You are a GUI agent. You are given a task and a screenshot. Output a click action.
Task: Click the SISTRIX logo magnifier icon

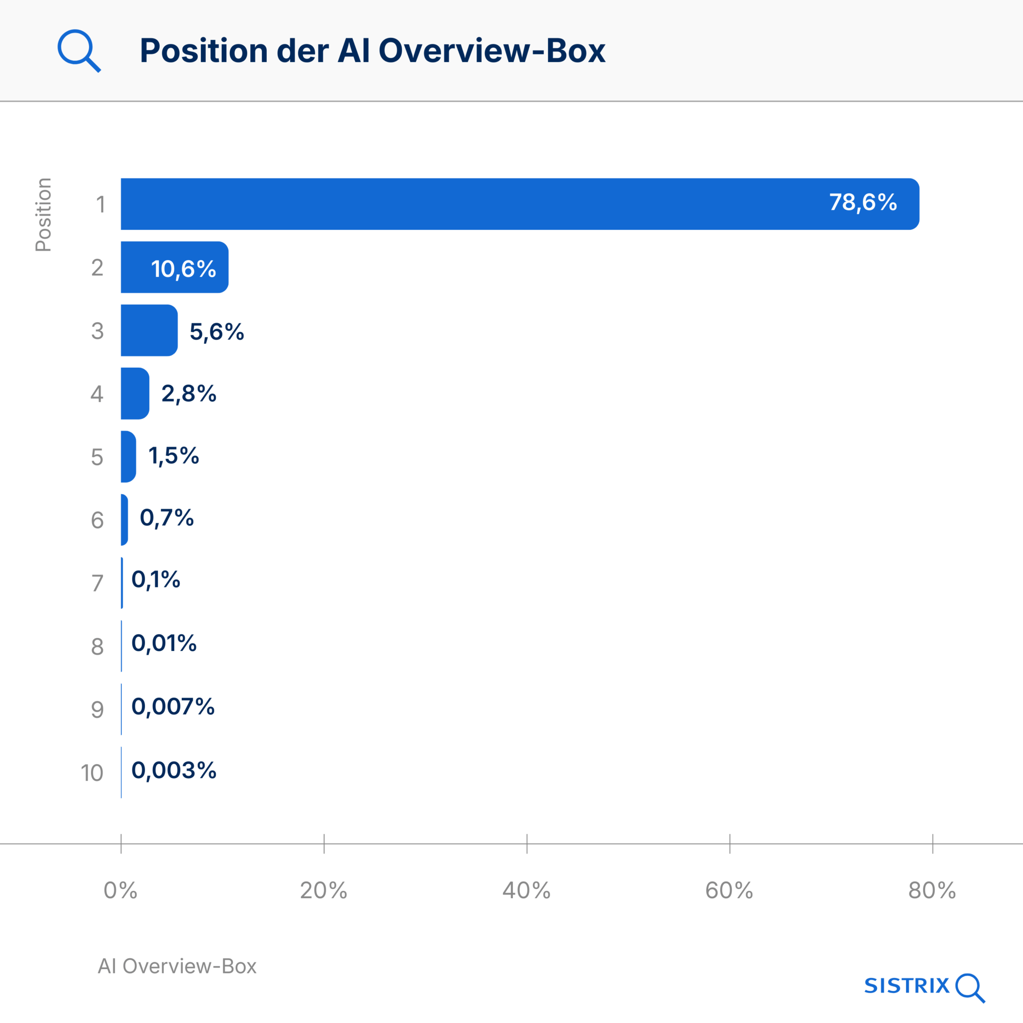[970, 988]
